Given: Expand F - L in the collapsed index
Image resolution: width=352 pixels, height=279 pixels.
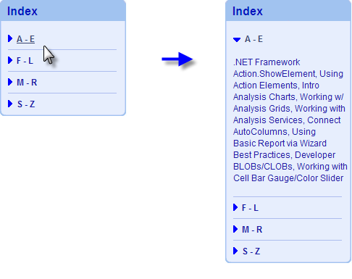Looking at the screenshot, I should pyautogui.click(x=25, y=61).
